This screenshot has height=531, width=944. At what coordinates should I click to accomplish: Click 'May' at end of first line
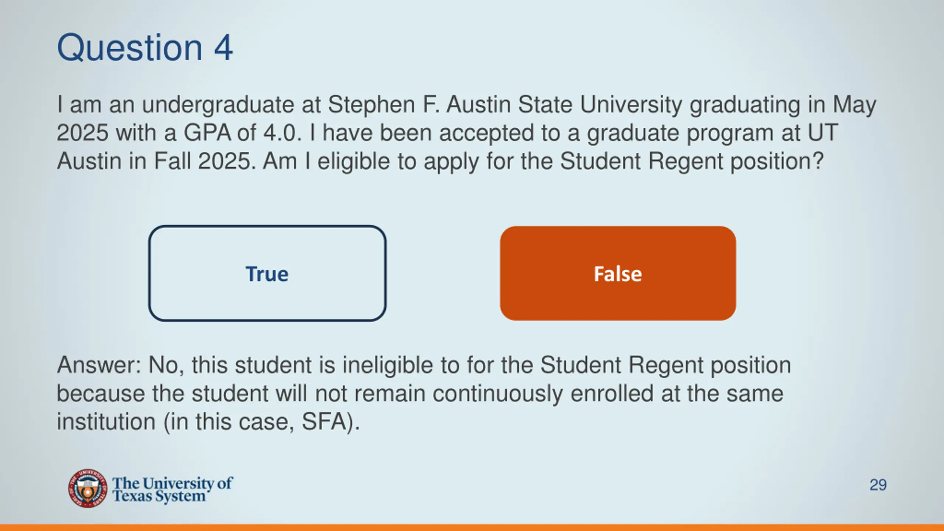click(x=855, y=105)
